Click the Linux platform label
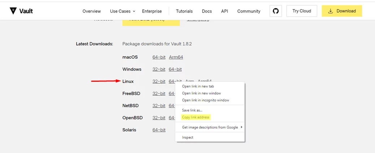The height and width of the screenshot is (153, 375). [128, 81]
